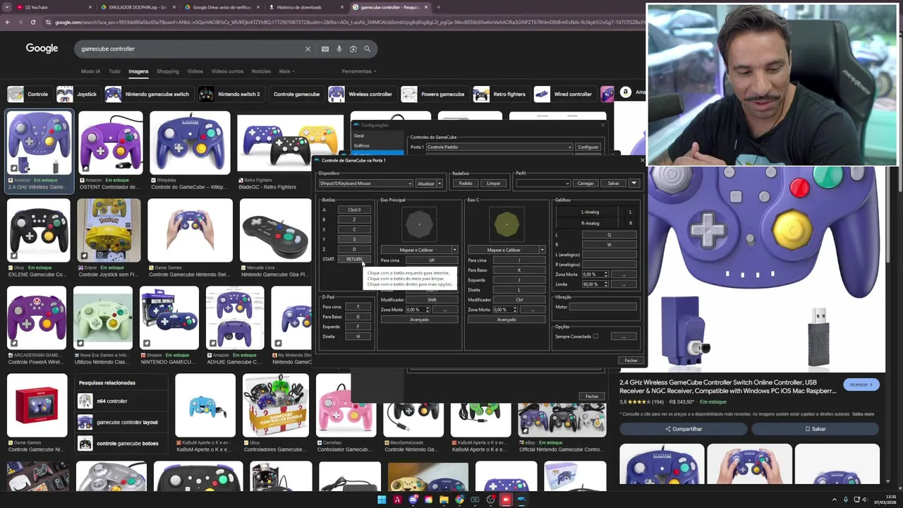
Task: Click Fechar in the controller dialog
Action: tap(631, 361)
